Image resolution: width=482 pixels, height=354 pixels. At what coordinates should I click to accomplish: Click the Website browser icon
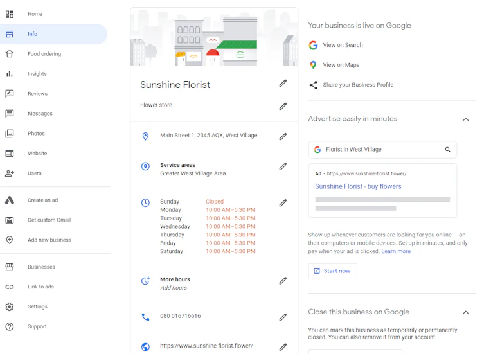click(x=10, y=154)
